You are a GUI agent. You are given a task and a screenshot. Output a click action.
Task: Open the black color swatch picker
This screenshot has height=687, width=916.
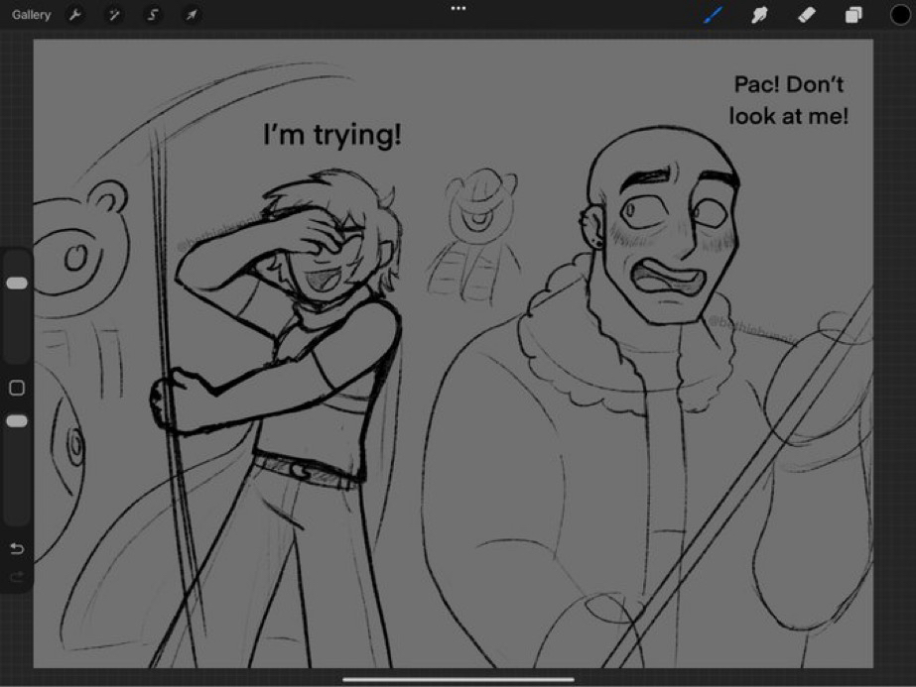899,14
